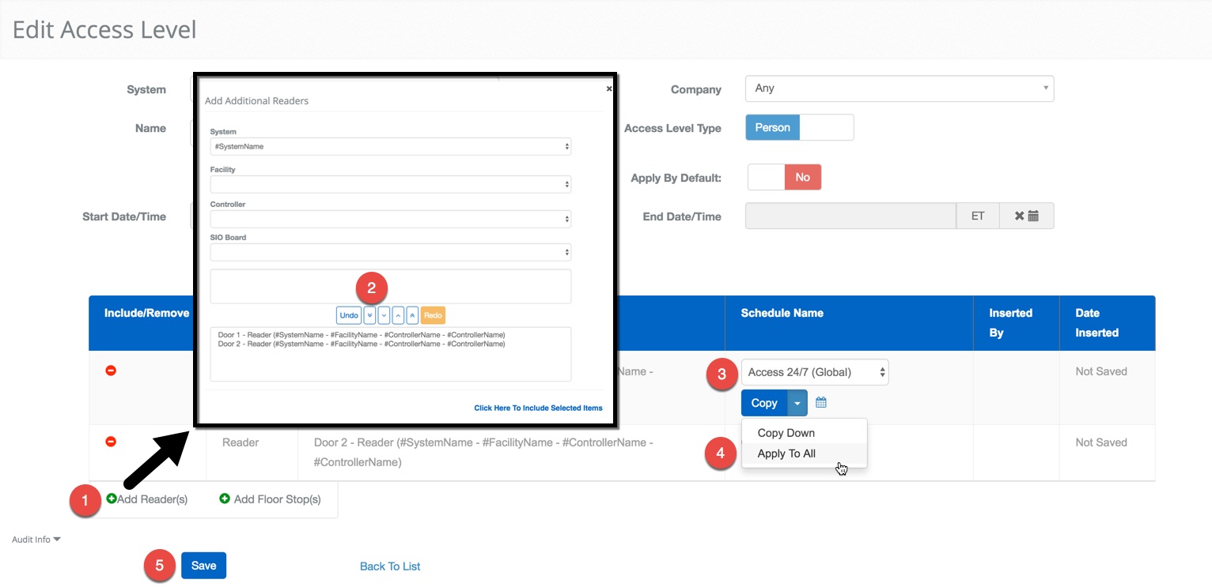The height and width of the screenshot is (587, 1212).
Task: Open the Company dropdown set to Any
Action: click(x=900, y=88)
